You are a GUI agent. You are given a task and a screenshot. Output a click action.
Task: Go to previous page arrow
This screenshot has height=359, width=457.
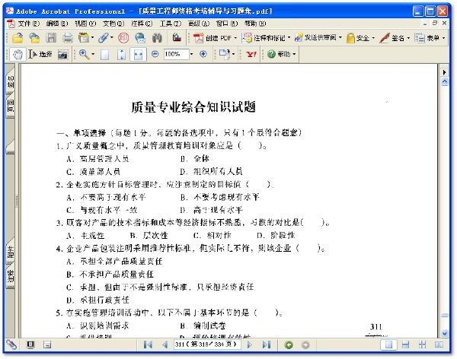[165, 345]
